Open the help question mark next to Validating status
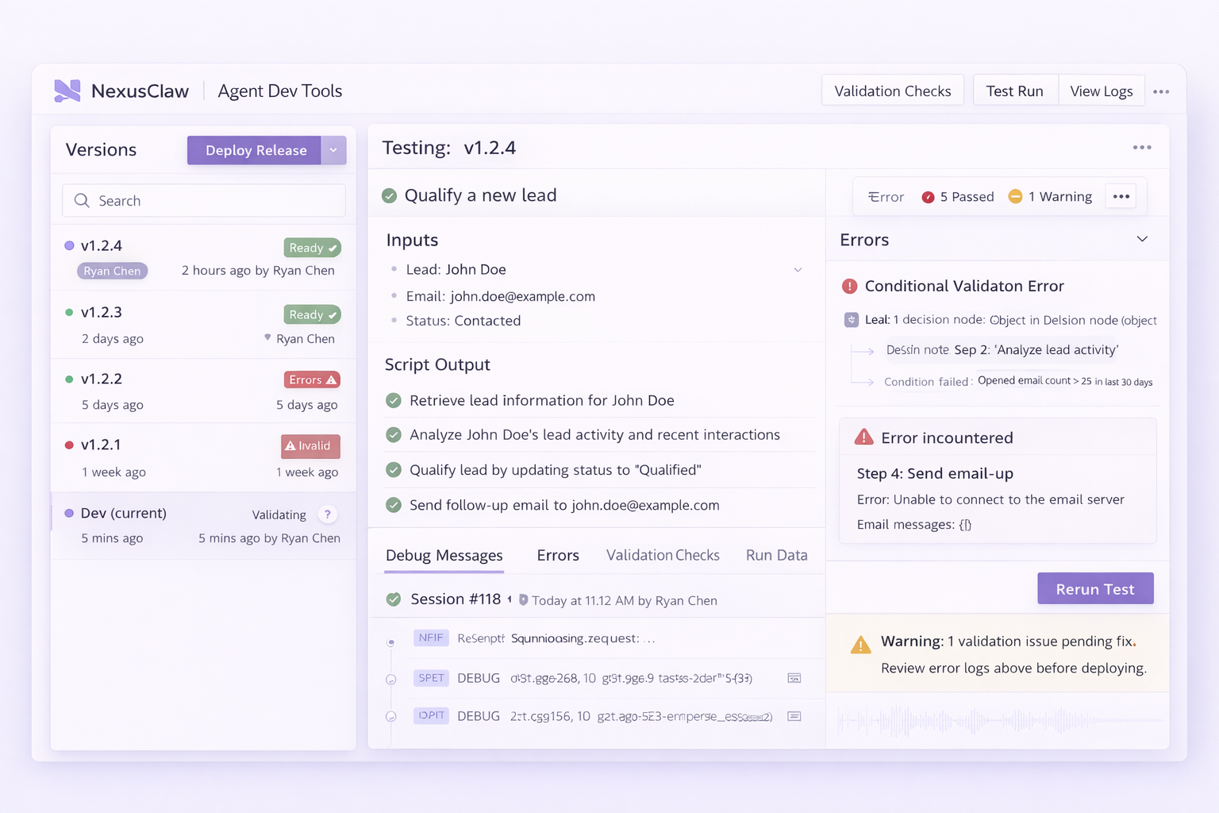1219x813 pixels. click(328, 514)
